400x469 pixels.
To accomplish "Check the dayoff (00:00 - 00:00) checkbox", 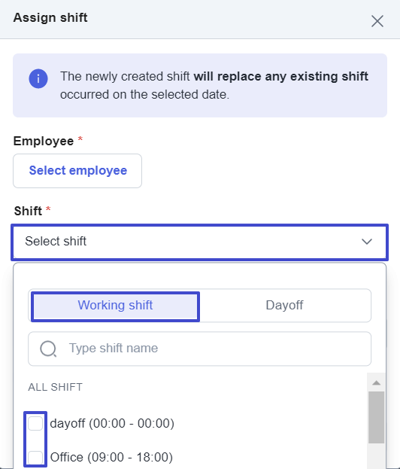I will [x=35, y=424].
